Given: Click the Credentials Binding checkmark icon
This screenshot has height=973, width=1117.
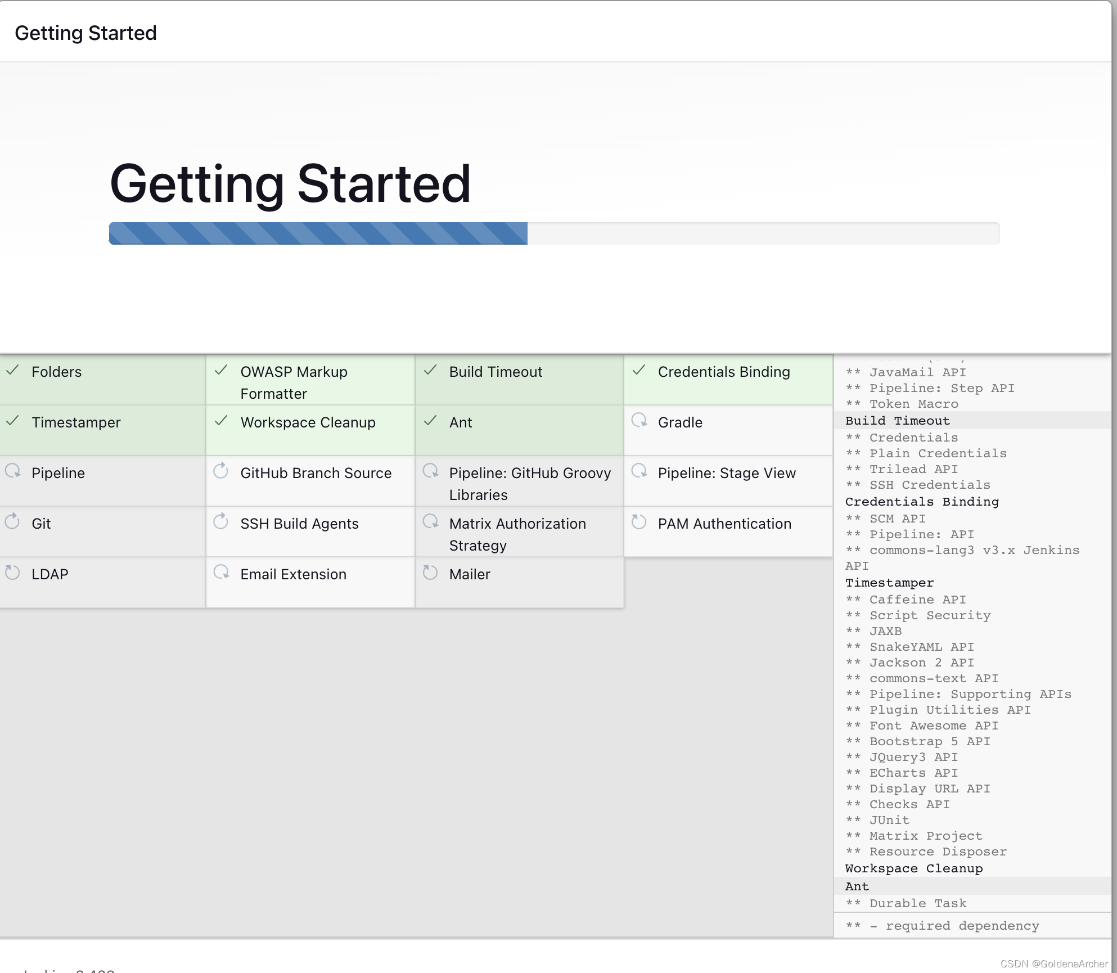Looking at the screenshot, I should tap(639, 370).
